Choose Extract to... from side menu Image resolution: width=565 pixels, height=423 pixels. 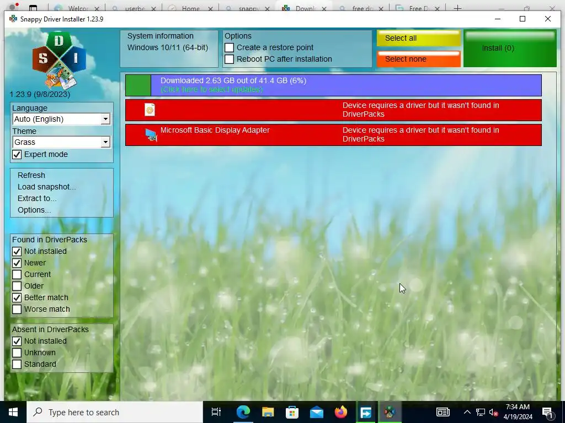pyautogui.click(x=37, y=198)
